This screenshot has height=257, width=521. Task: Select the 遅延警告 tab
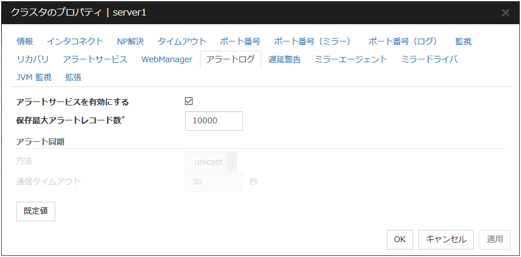click(x=285, y=59)
